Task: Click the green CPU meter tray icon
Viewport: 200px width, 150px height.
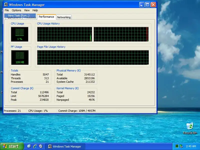Action: click(177, 146)
